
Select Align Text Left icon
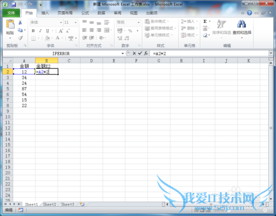pos(84,30)
